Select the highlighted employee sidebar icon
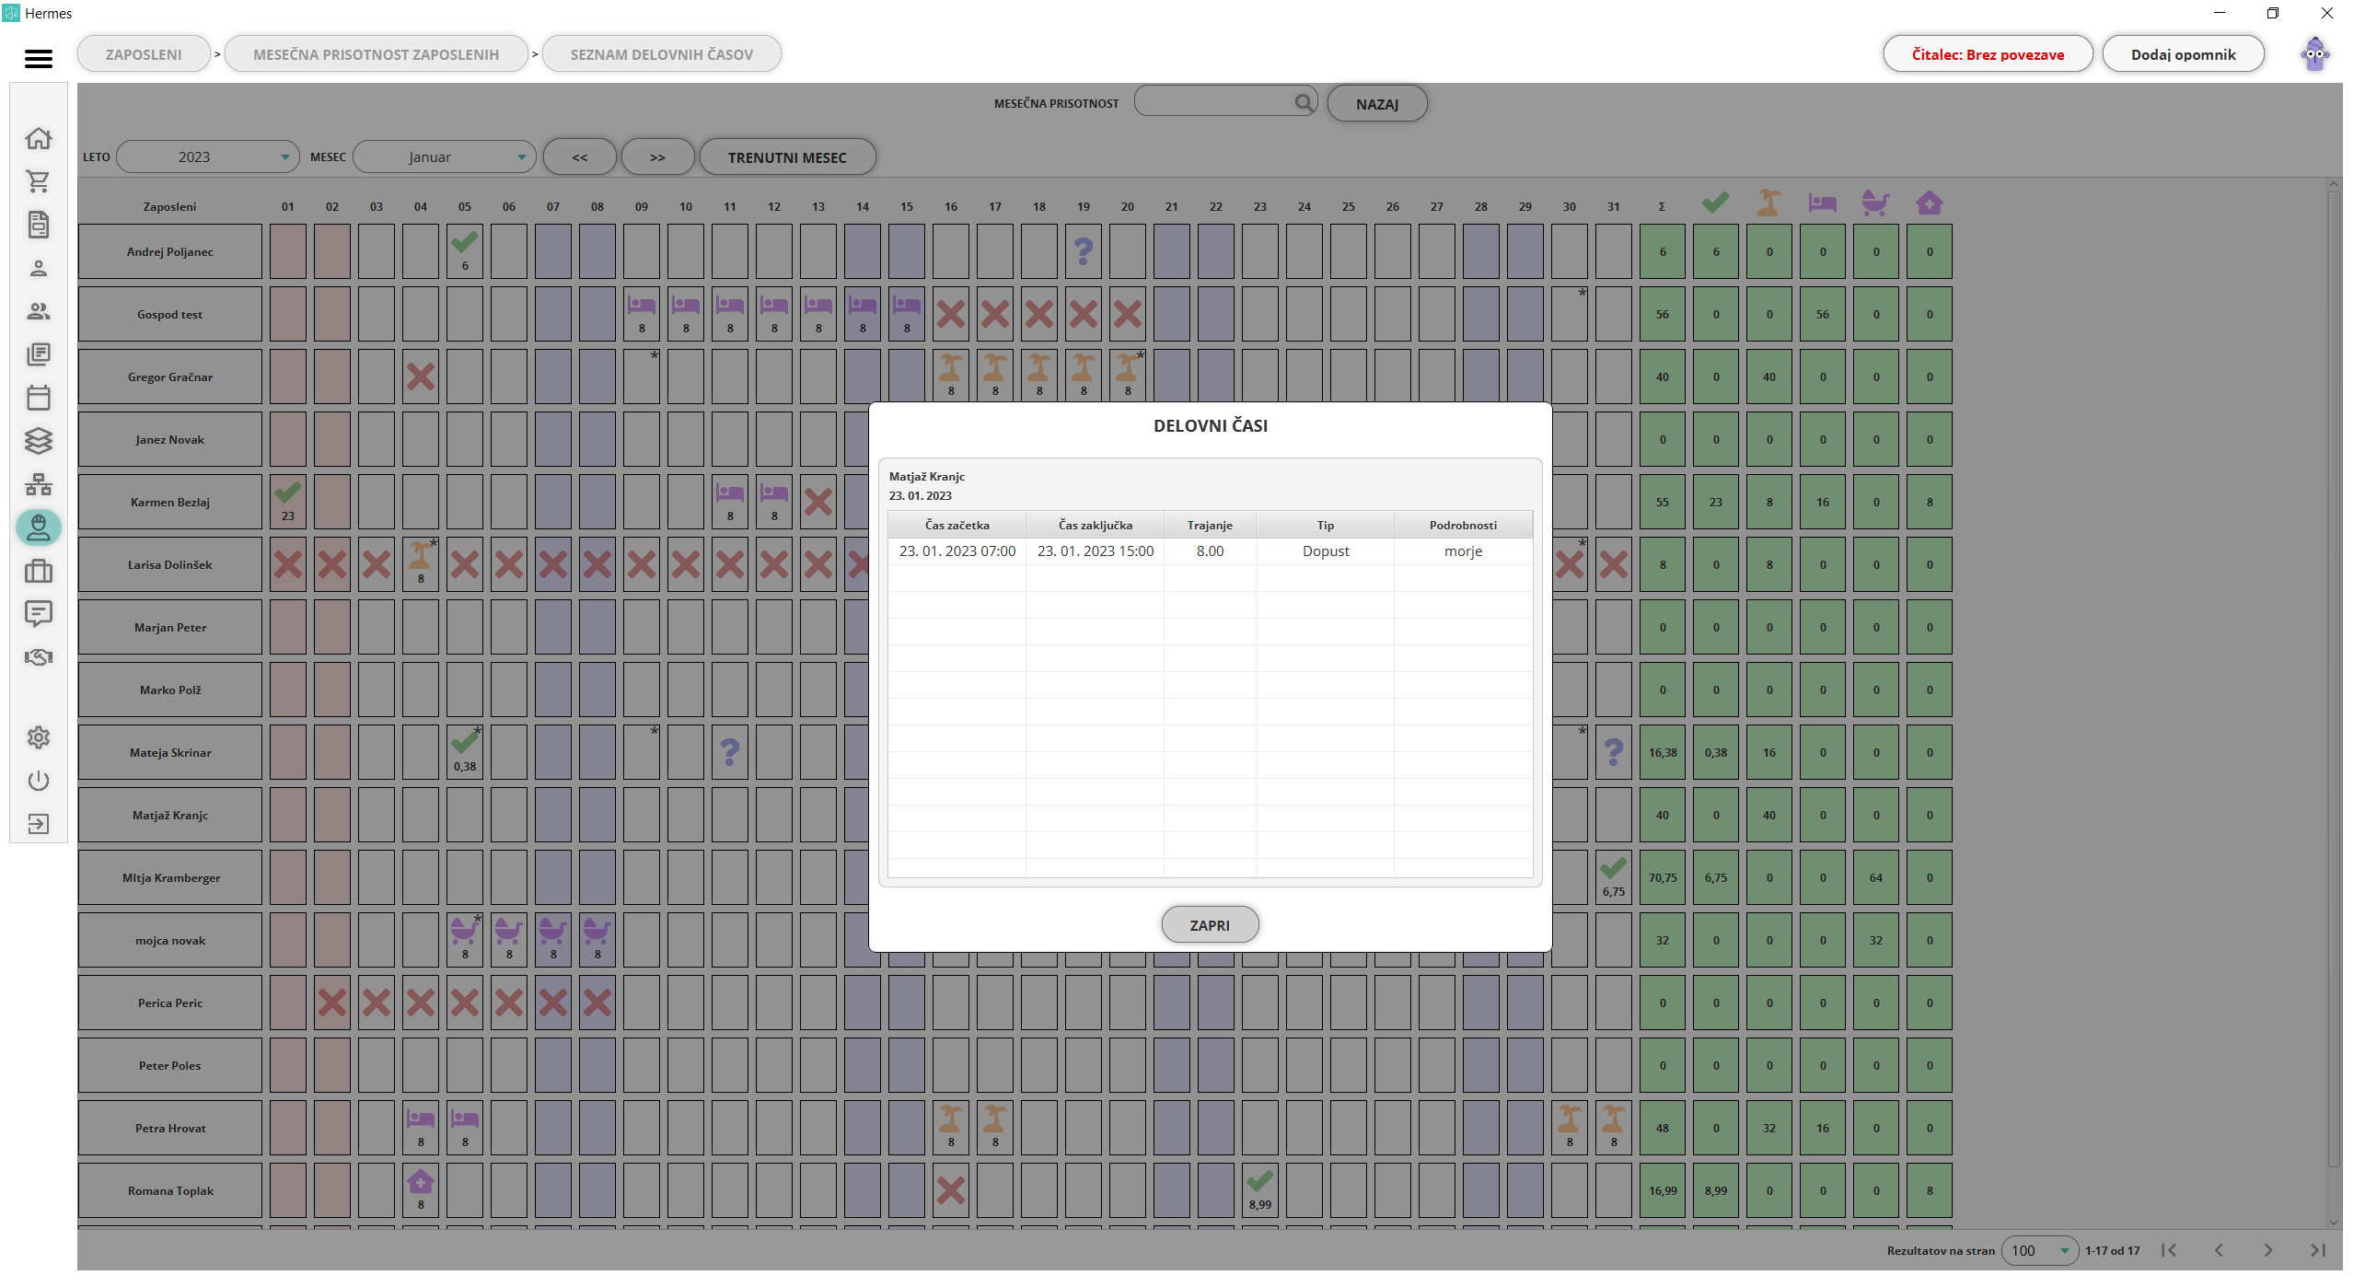2354x1287 pixels. (x=38, y=528)
